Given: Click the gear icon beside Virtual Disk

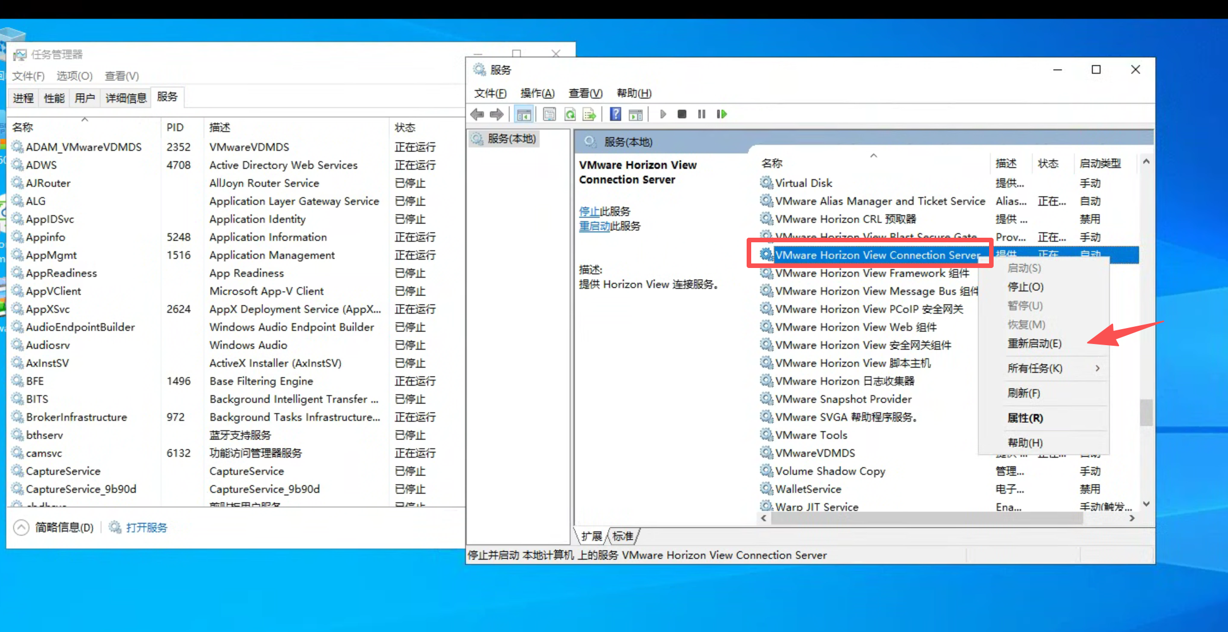Looking at the screenshot, I should pyautogui.click(x=766, y=183).
